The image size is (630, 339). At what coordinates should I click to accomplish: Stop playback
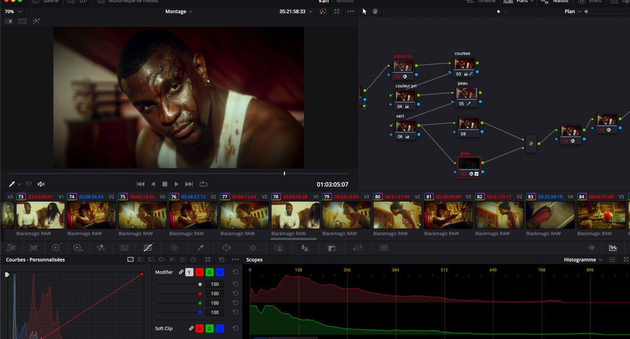164,184
